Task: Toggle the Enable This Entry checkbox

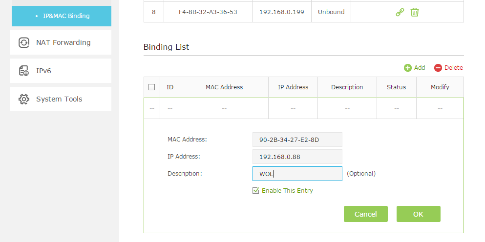Action: coord(255,190)
